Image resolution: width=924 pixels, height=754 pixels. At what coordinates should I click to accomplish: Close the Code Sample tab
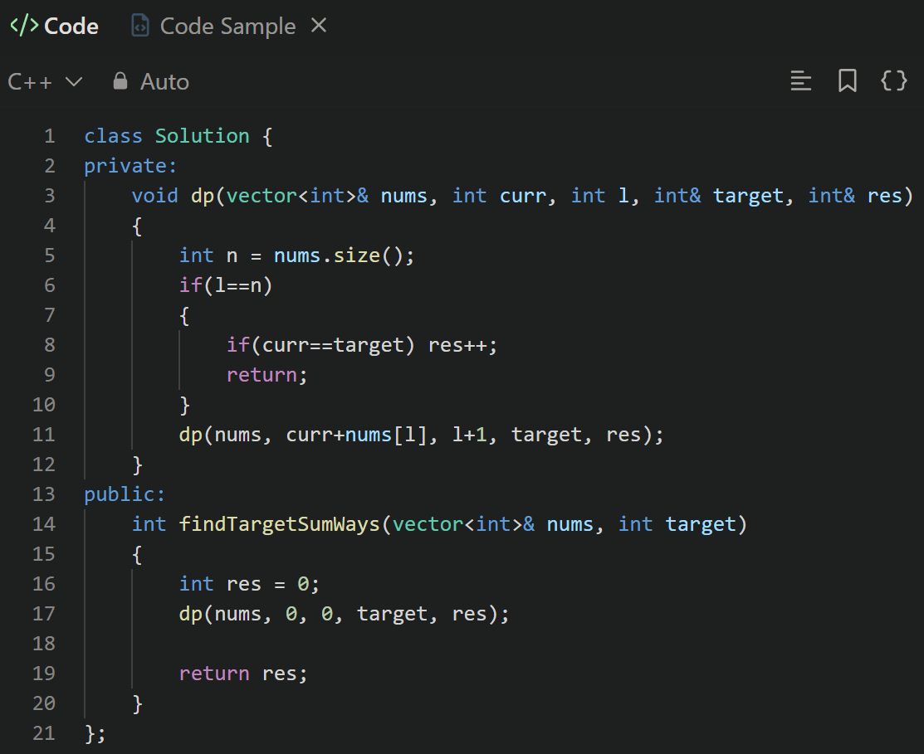coord(319,26)
